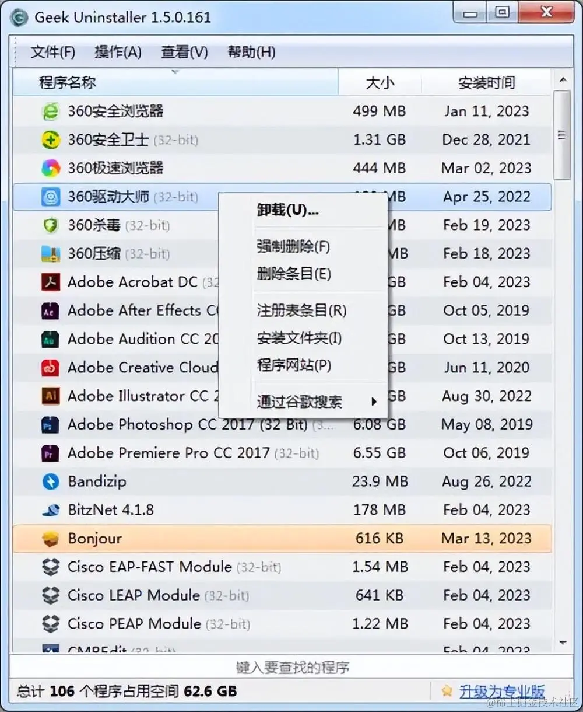Image resolution: width=583 pixels, height=712 pixels.
Task: Select the Cisco LEAP Module name
Action: (134, 595)
